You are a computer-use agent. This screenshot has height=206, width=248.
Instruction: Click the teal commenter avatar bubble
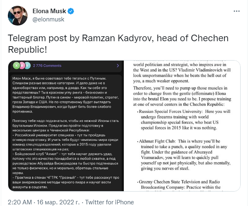pyautogui.click(x=27, y=66)
